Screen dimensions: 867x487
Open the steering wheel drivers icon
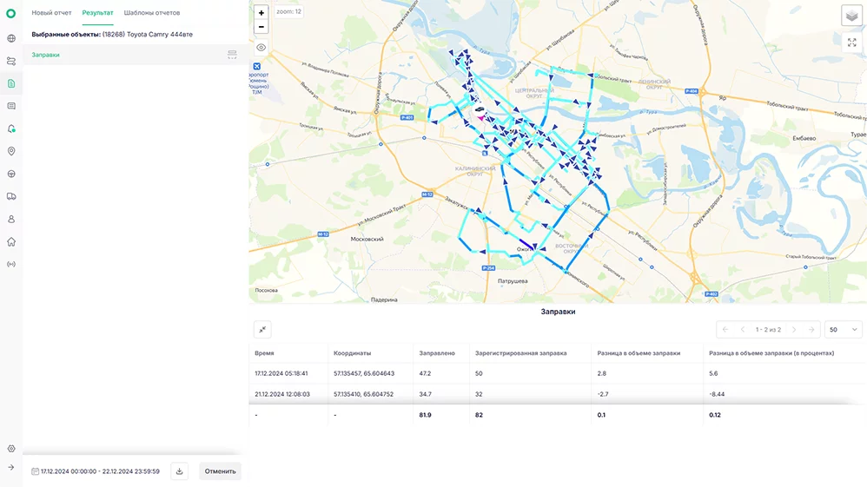[x=11, y=174]
